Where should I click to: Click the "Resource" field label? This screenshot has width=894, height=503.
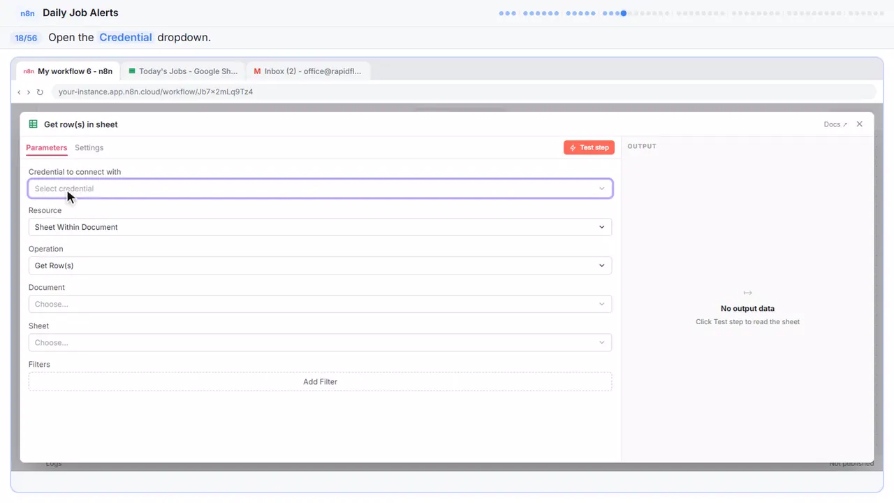point(45,210)
